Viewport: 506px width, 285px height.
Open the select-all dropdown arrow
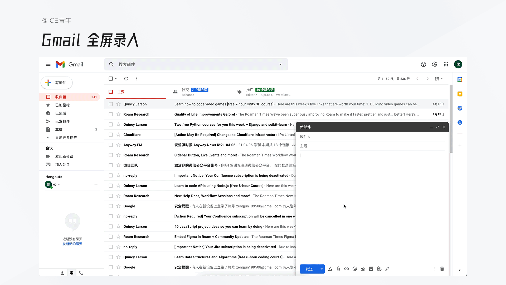point(116,79)
